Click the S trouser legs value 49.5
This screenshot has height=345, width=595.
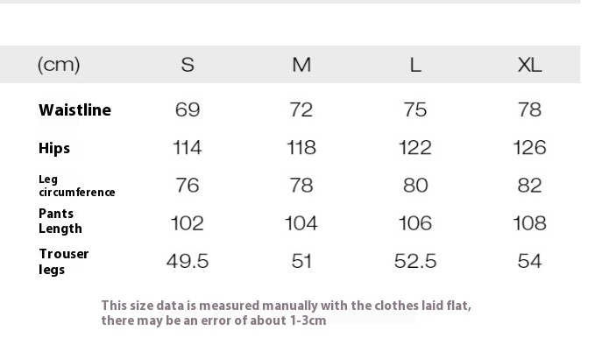pyautogui.click(x=188, y=261)
